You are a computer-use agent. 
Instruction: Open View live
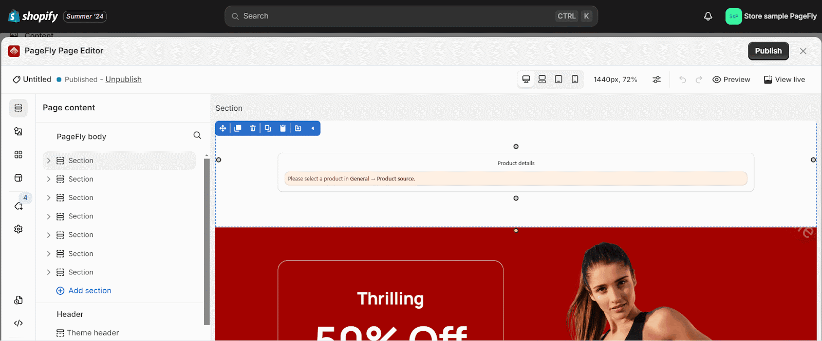784,79
